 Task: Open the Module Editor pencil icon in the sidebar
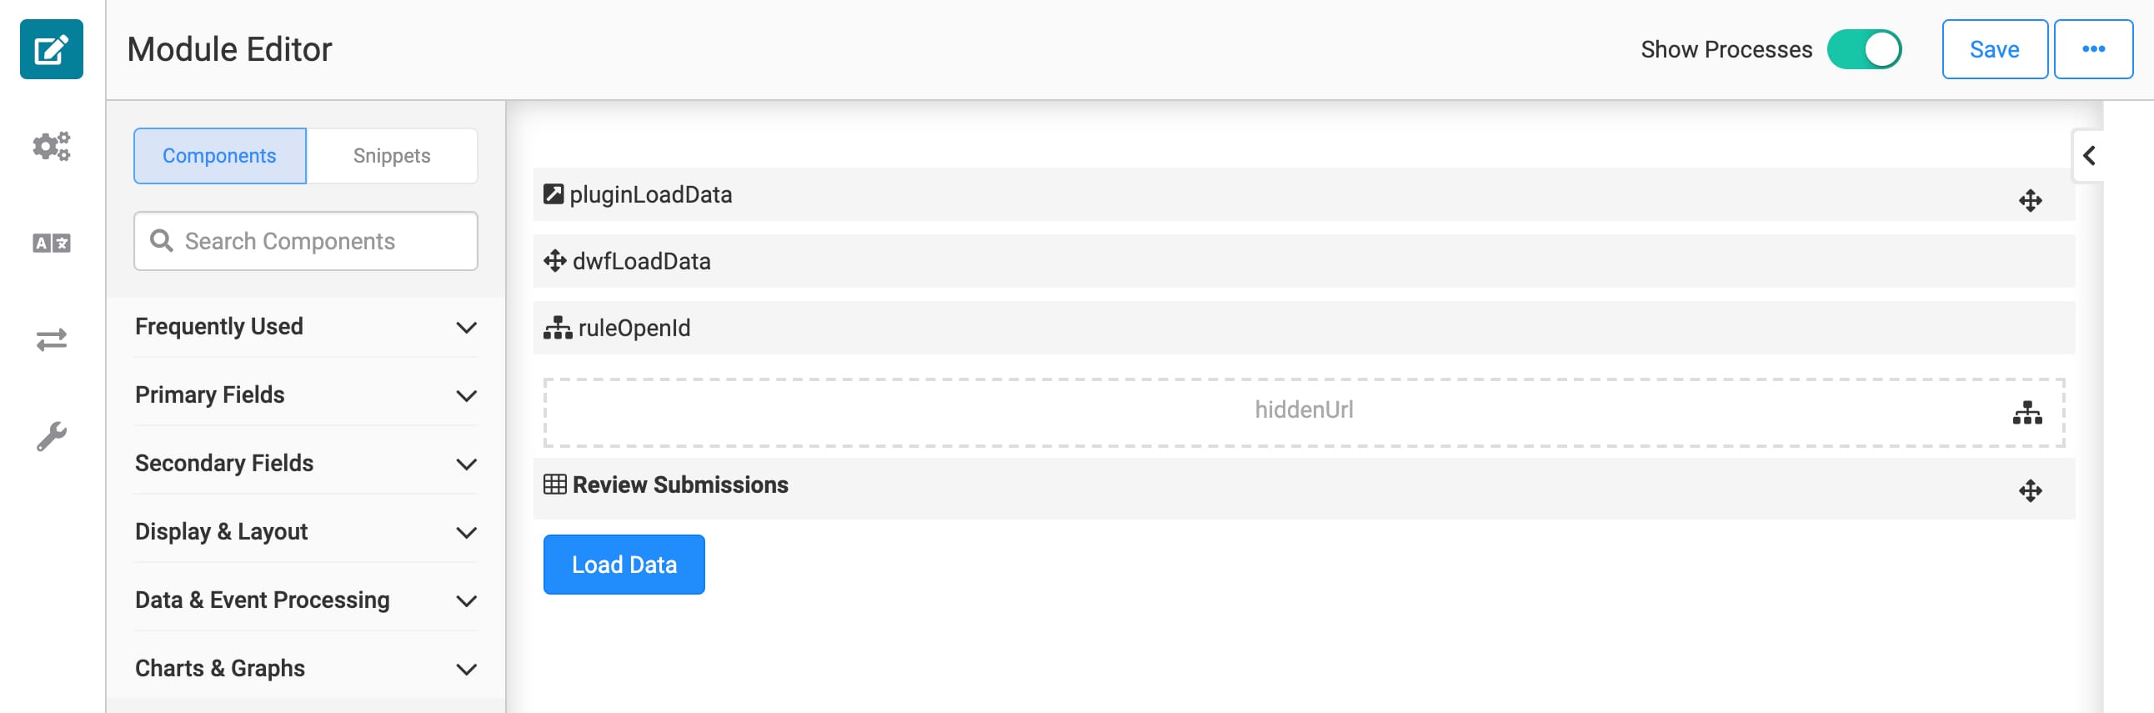tap(51, 49)
